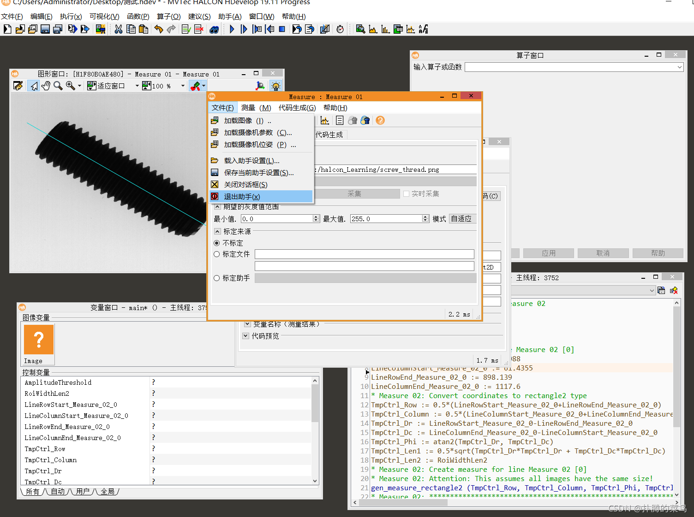Select the 标定文件 radio button
The image size is (694, 517).
[217, 254]
